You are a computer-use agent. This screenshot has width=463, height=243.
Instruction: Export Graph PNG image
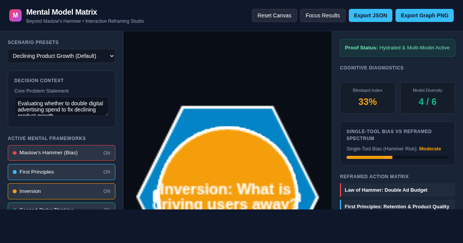point(424,15)
